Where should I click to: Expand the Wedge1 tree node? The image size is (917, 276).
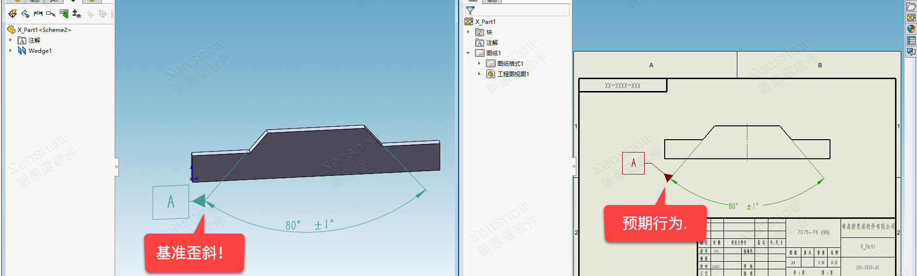11,51
